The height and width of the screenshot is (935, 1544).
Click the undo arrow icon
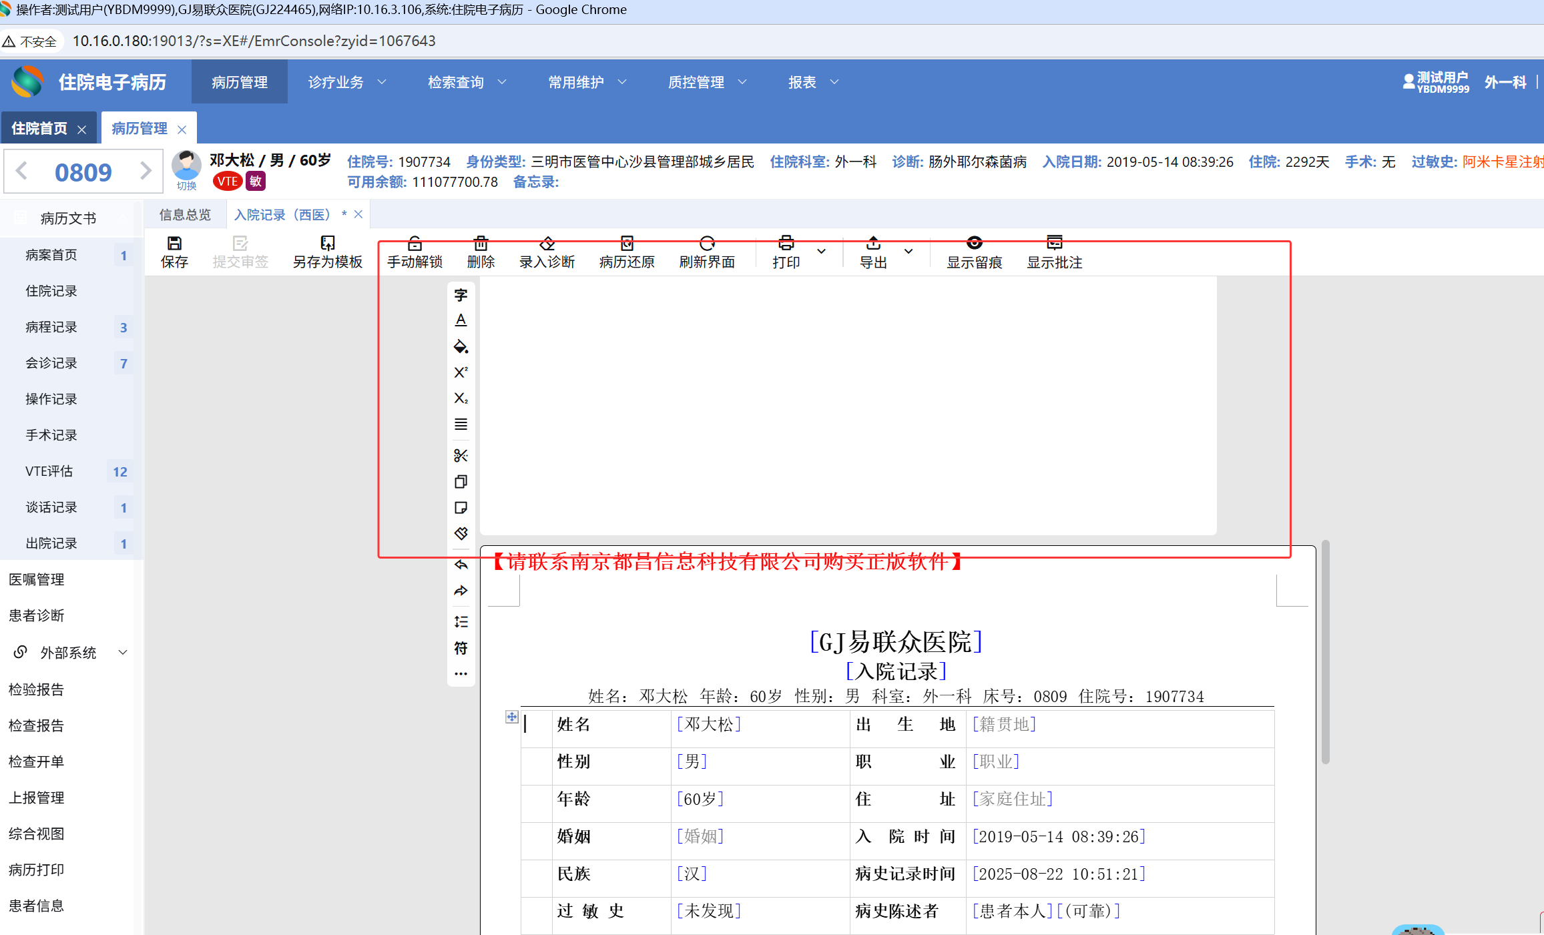461,565
